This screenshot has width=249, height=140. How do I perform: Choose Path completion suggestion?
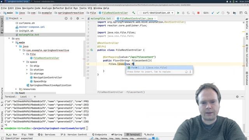click(160, 68)
